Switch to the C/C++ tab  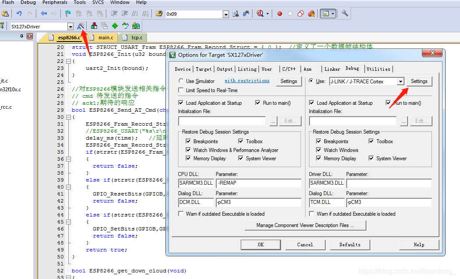coord(289,69)
